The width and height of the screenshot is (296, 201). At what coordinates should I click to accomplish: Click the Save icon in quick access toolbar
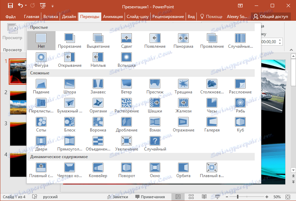[x=10, y=6]
